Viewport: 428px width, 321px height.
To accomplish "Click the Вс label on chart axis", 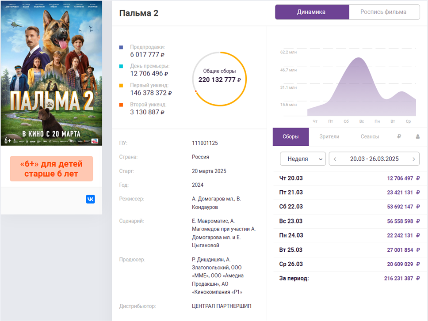I will pos(361,121).
